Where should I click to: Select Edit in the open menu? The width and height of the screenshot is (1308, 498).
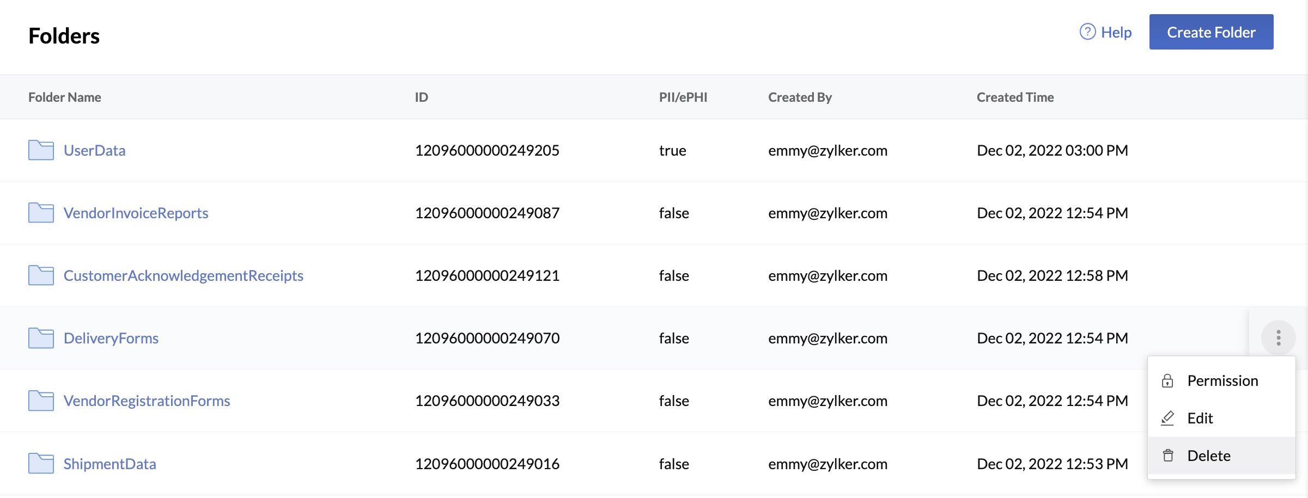[1199, 418]
